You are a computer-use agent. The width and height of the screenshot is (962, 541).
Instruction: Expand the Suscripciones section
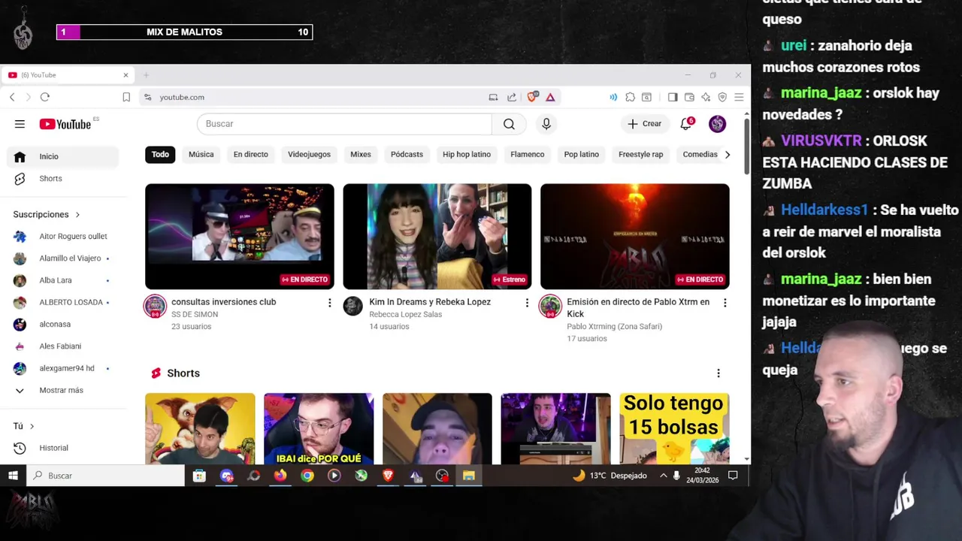click(46, 214)
